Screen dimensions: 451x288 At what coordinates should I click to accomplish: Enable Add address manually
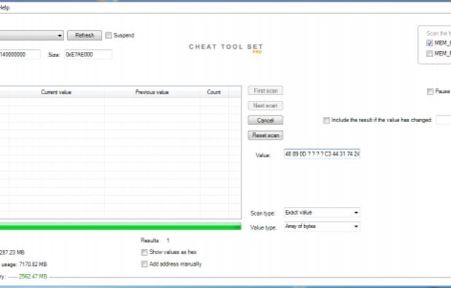pos(144,264)
